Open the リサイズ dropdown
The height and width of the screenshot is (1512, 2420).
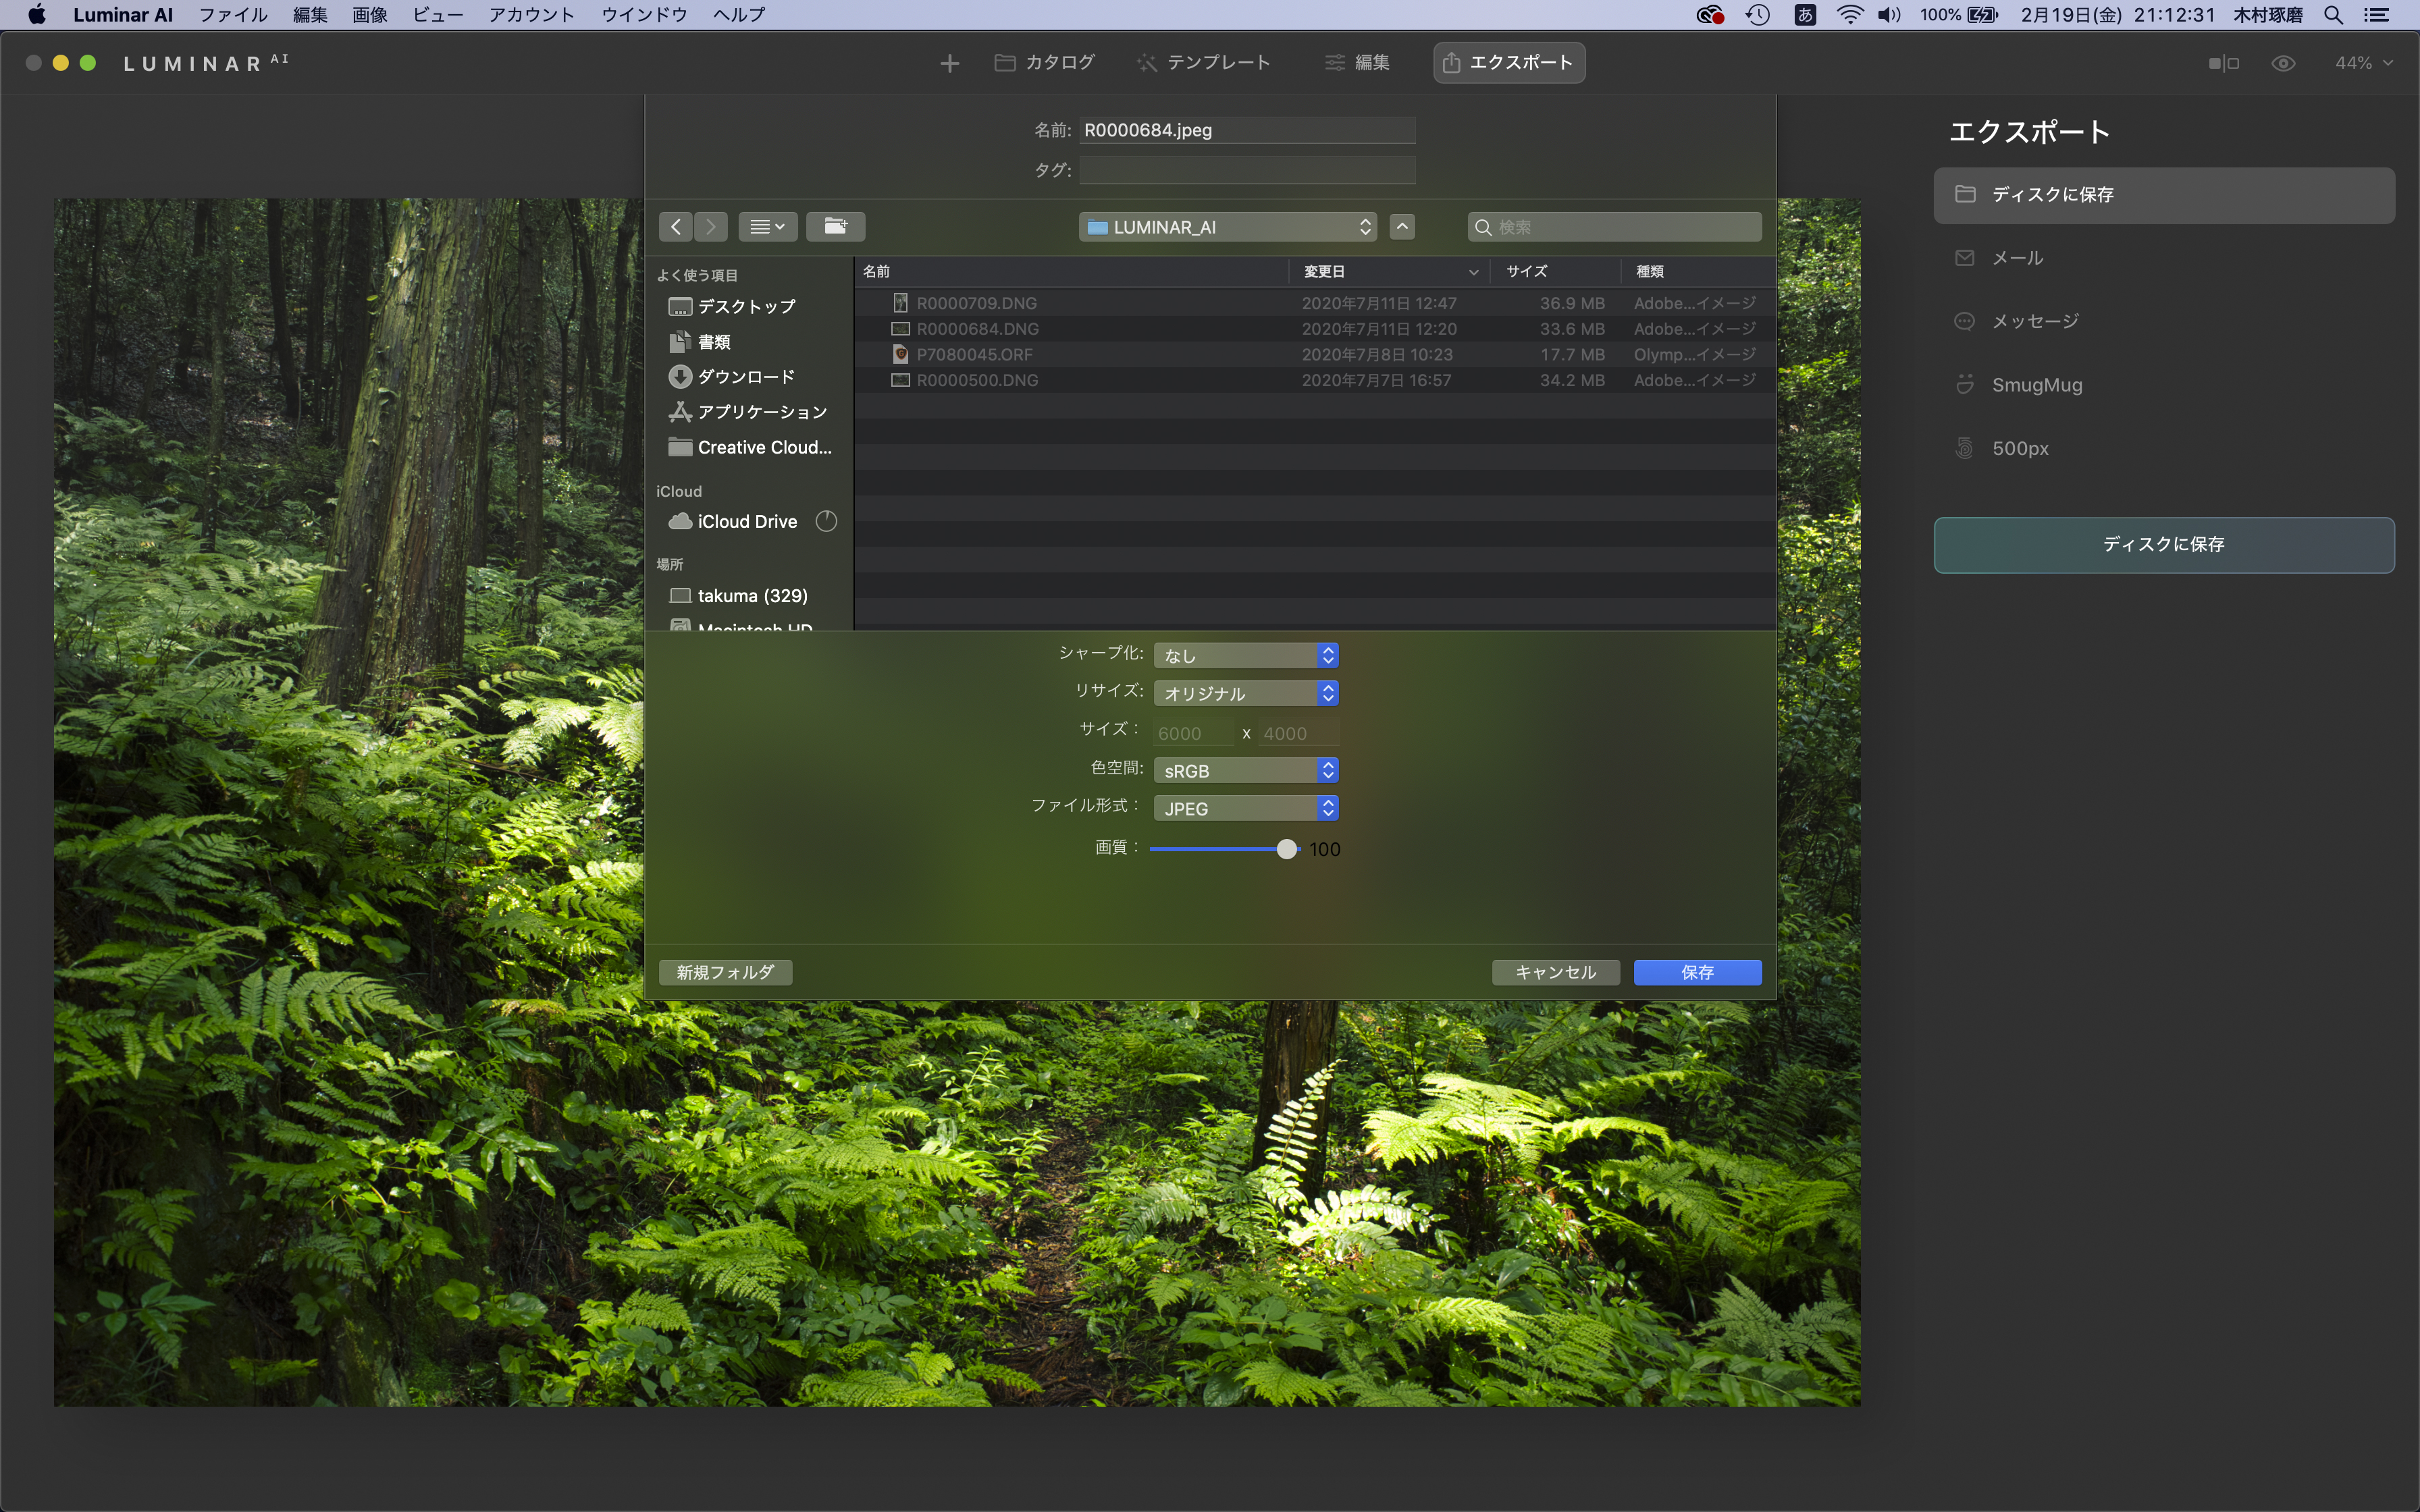coord(1245,693)
